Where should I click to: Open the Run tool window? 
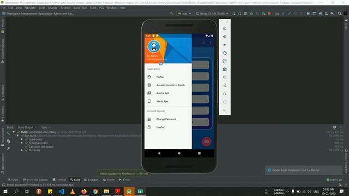point(124,180)
